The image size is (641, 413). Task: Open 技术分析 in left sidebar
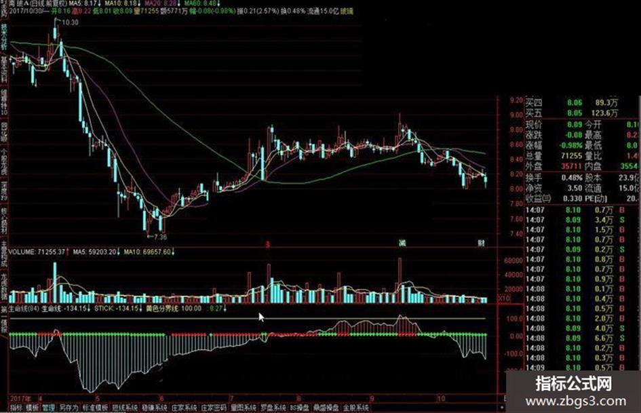(4, 37)
